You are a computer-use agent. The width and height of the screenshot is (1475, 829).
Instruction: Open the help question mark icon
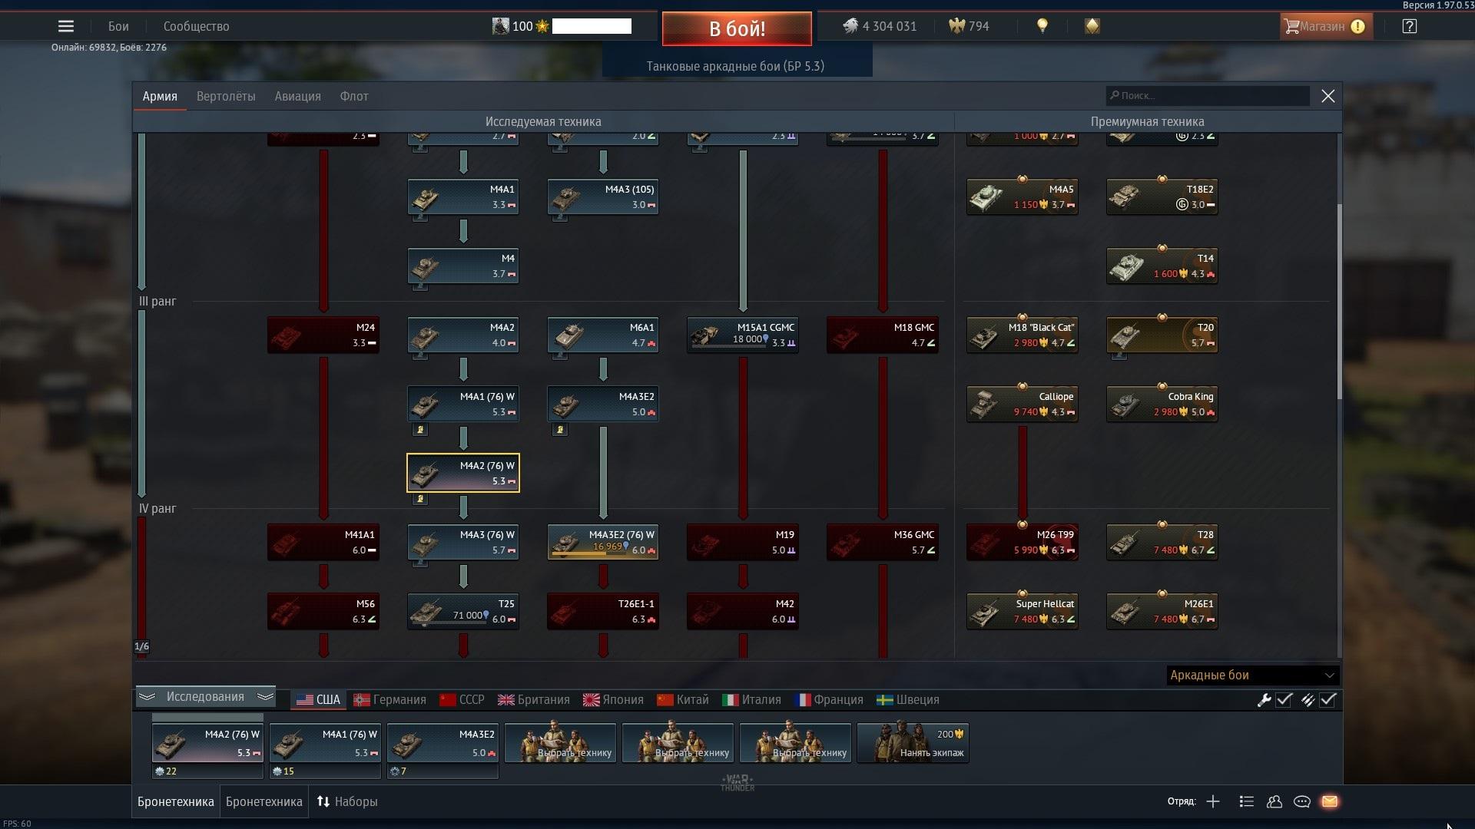pyautogui.click(x=1409, y=26)
